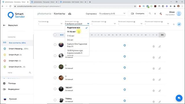This screenshot has height=104, width=185.
Task: Click the user avatar in the top right
Action: pyautogui.click(x=179, y=14)
